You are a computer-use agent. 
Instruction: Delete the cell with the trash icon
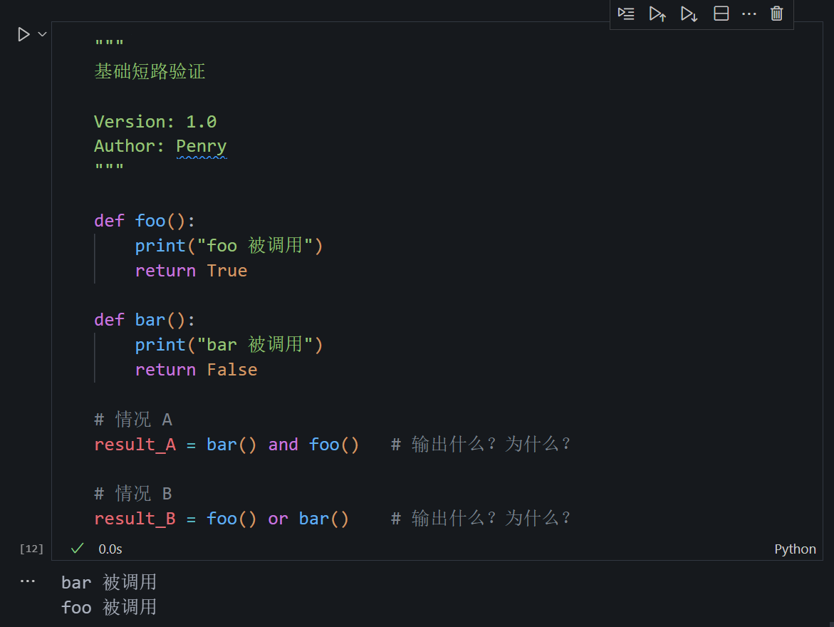(x=777, y=14)
